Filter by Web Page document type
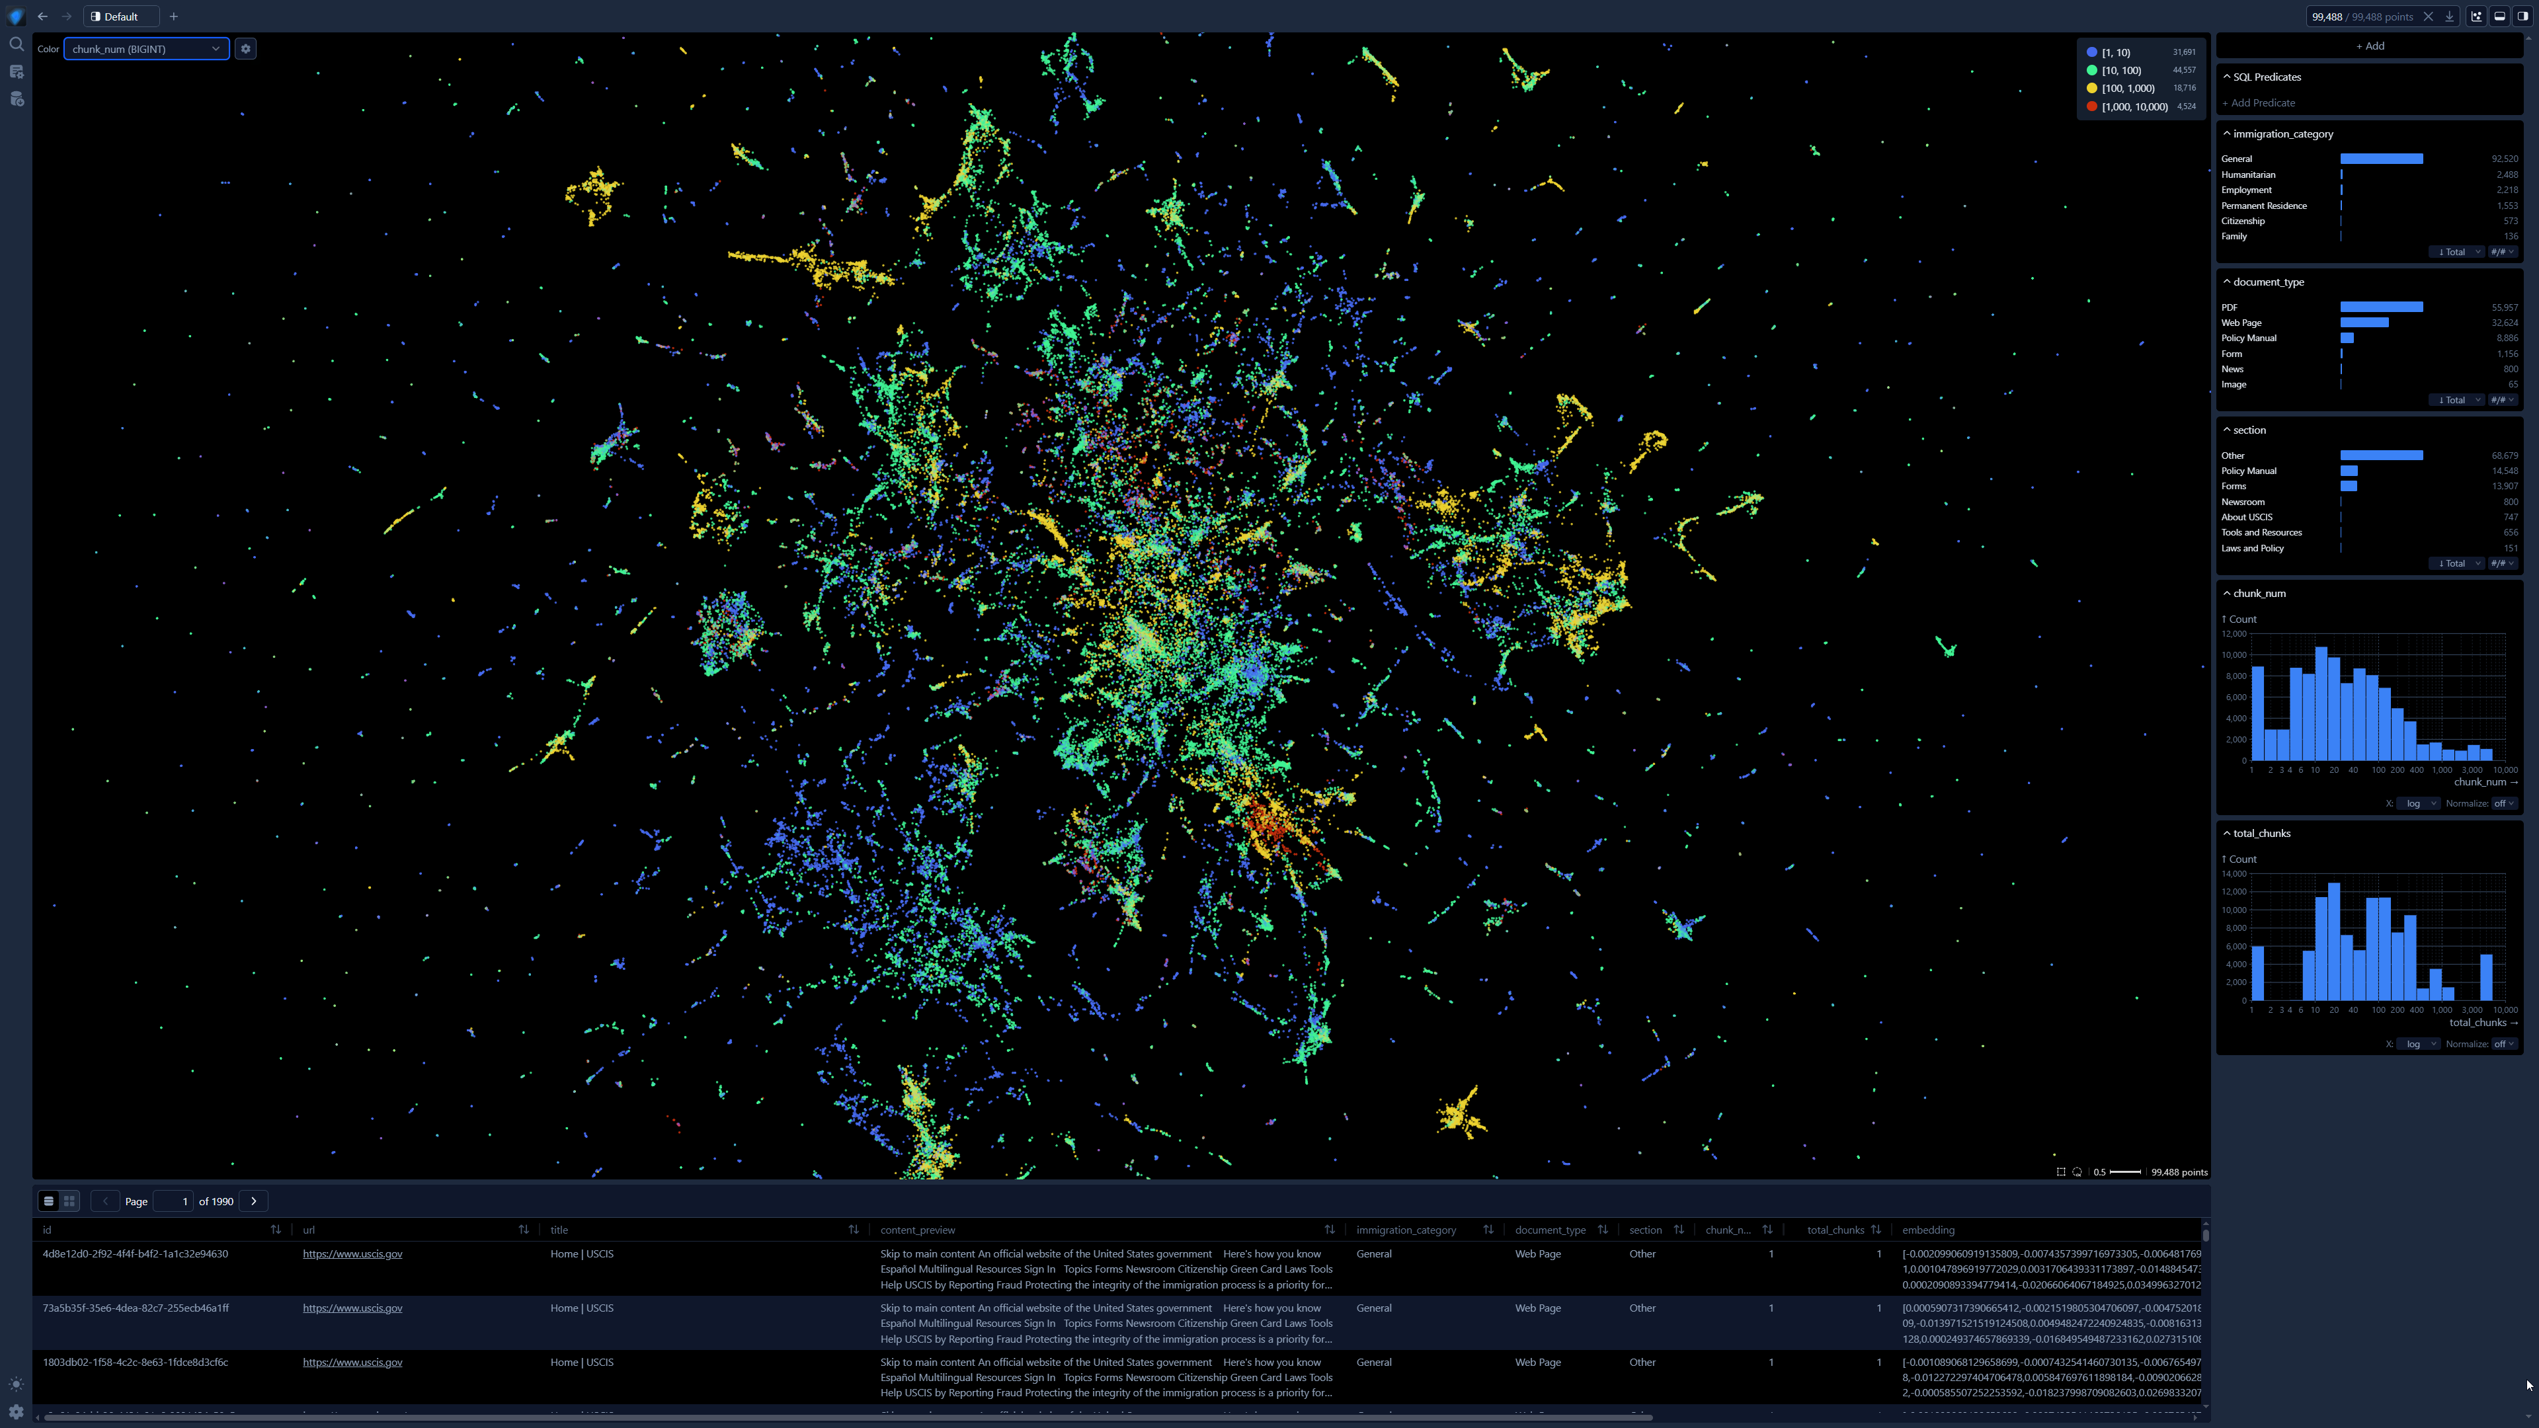Viewport: 2539px width, 1428px height. [x=2370, y=322]
